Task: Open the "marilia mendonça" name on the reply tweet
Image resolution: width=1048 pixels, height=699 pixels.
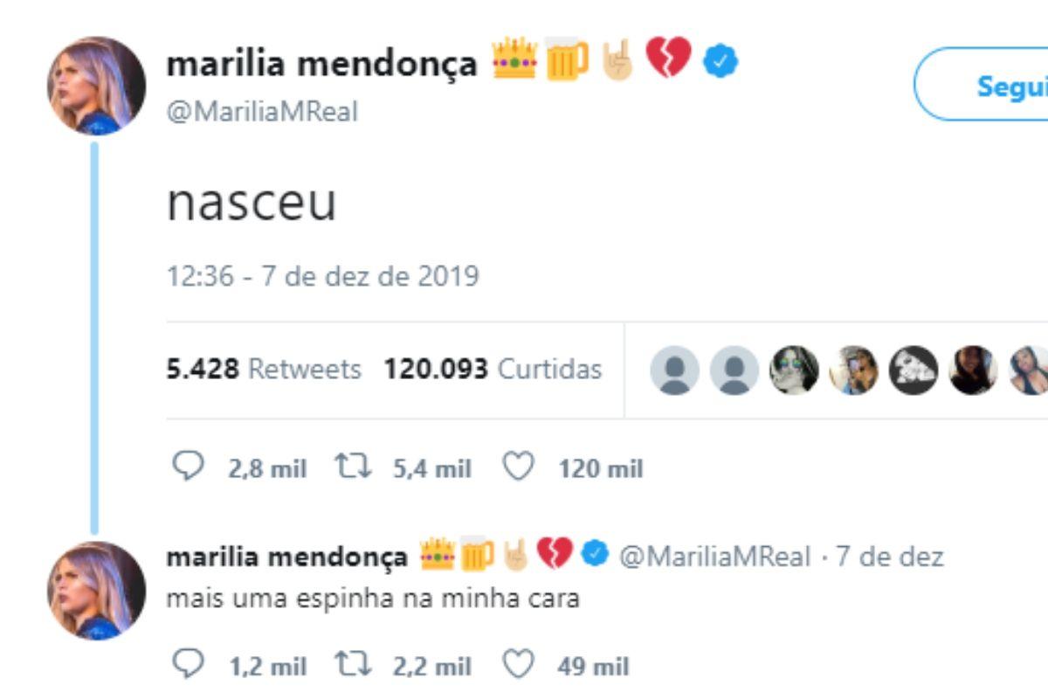Action: (x=287, y=557)
